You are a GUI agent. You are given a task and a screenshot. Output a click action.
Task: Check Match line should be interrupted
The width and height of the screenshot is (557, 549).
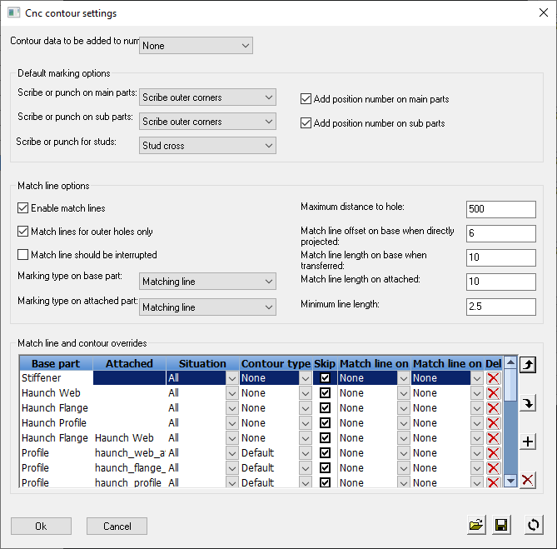[23, 255]
